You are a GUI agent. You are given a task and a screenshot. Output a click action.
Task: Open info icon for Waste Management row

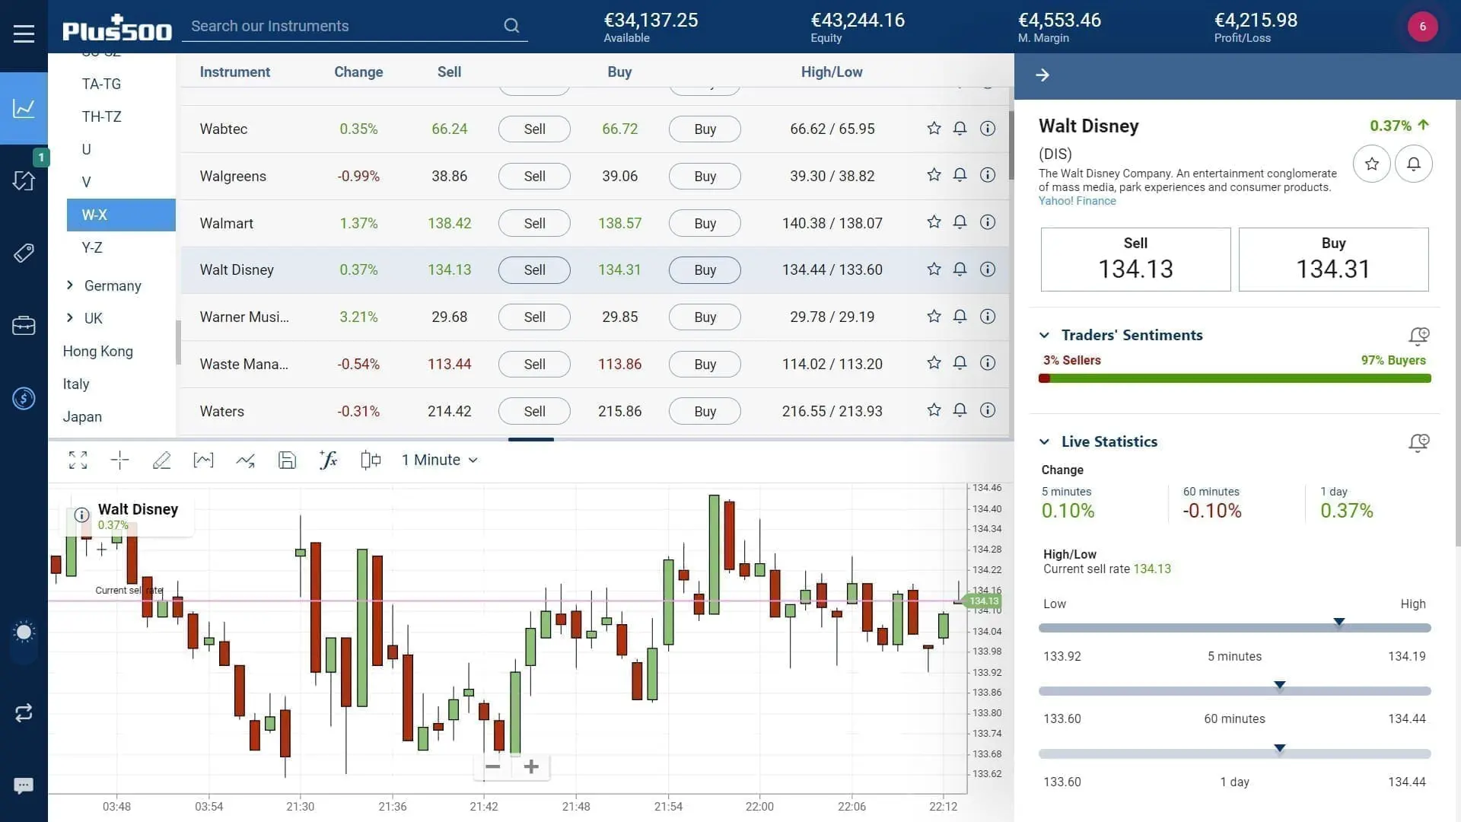tap(987, 363)
